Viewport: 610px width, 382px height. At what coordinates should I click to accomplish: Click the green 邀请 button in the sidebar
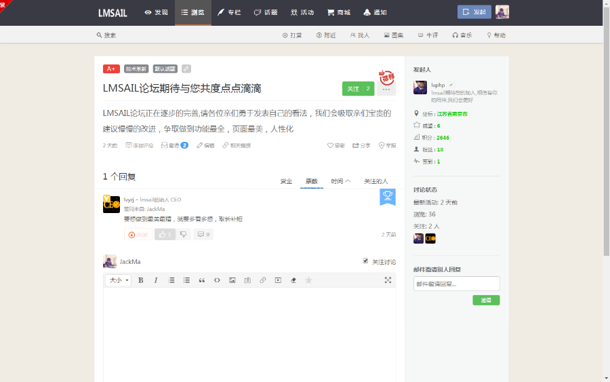coord(486,300)
